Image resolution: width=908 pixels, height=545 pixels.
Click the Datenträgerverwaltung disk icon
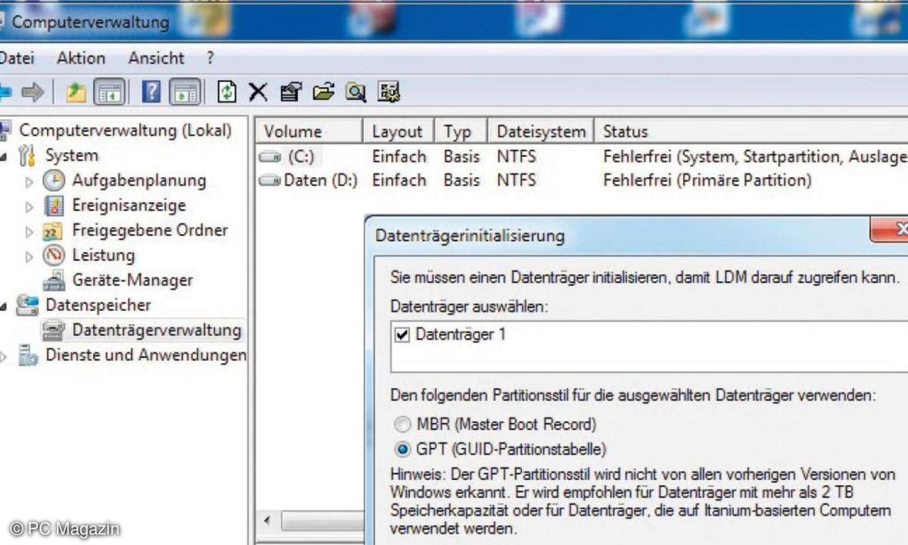click(54, 331)
